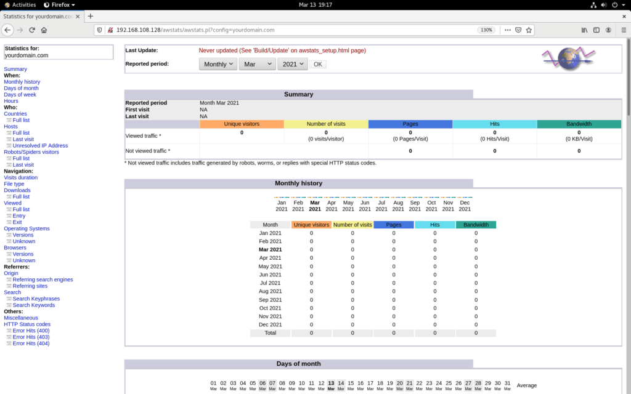631x394 pixels.
Task: Go to Days of week link
Action: (x=20, y=94)
